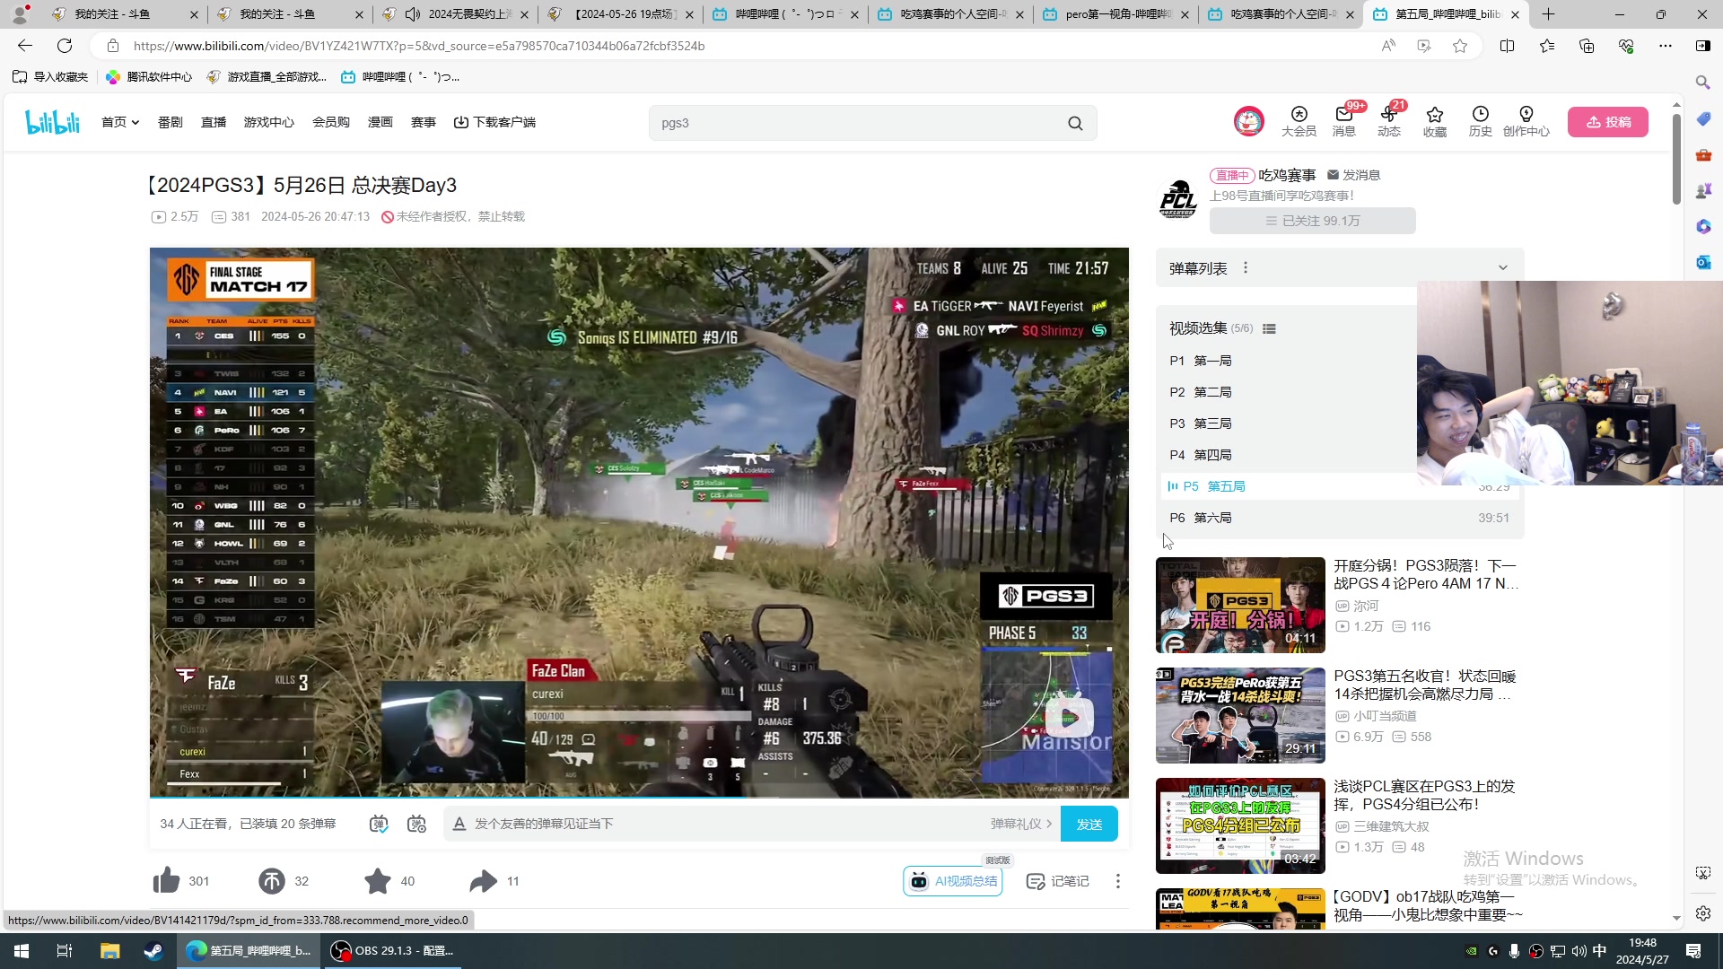Open 开庭分锅 recommended video thumbnail
Screen dimensions: 1723x969
[1240, 605]
